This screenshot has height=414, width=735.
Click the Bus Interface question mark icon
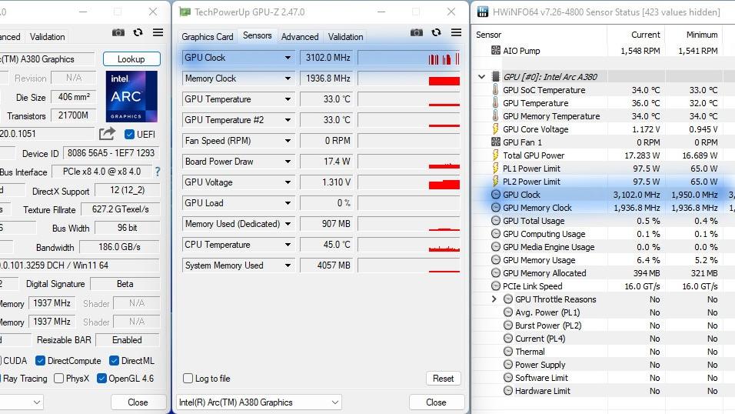158,172
